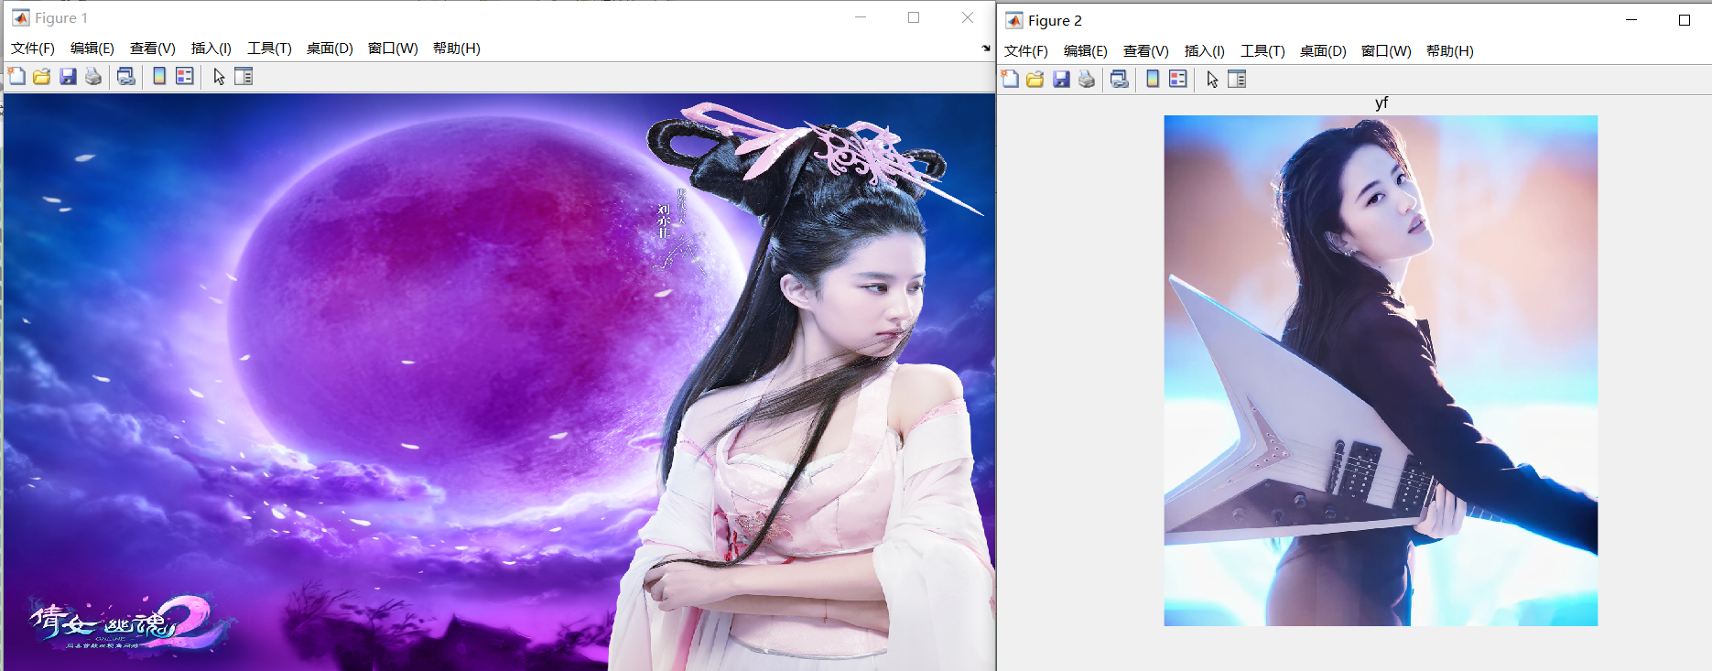Click New Figure icon in Figure 2 toolbar
Viewport: 1712px width, 671px height.
1010,79
